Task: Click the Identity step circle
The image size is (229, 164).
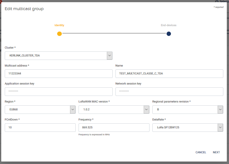Action: click(59, 34)
